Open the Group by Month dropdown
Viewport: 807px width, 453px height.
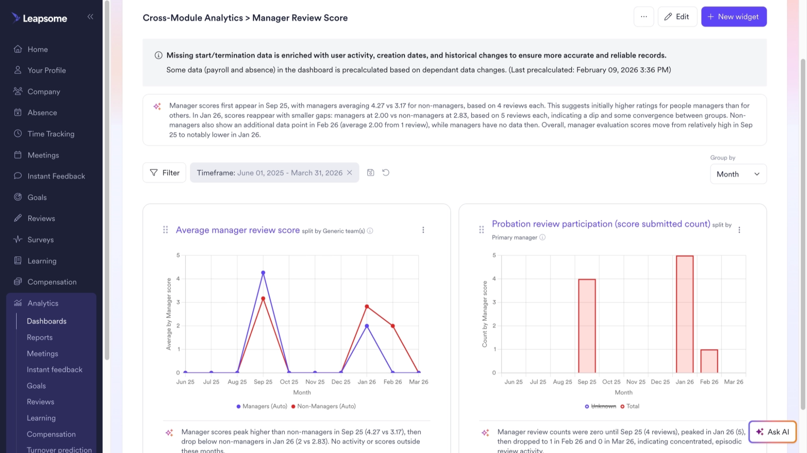738,174
